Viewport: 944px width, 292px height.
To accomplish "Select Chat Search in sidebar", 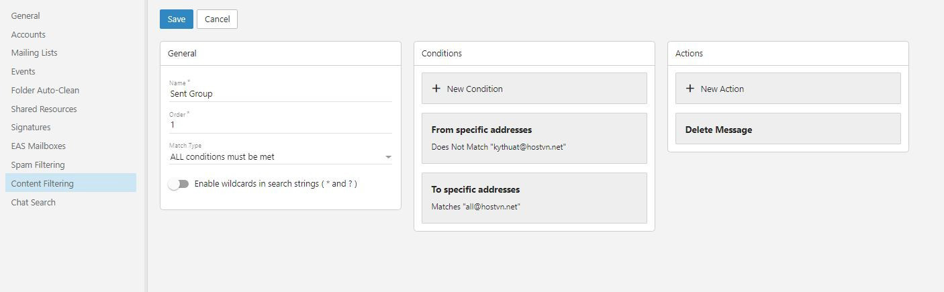I will (x=34, y=202).
